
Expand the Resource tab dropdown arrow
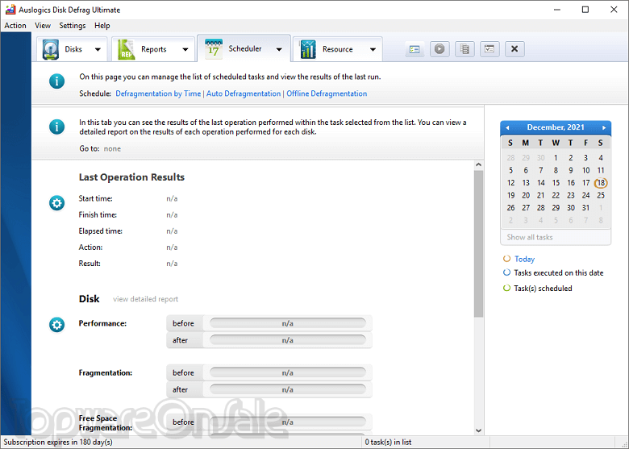pyautogui.click(x=373, y=50)
